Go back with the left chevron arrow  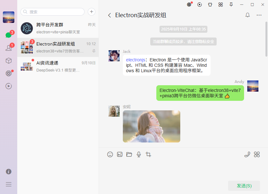coord(109,15)
